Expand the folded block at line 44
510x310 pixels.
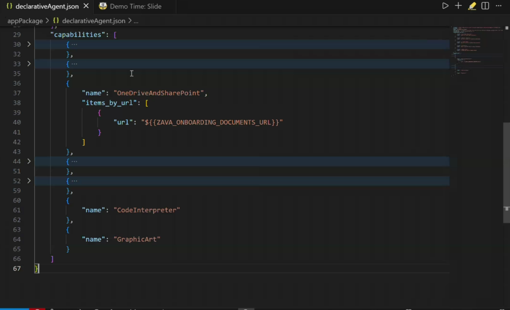[x=29, y=161]
